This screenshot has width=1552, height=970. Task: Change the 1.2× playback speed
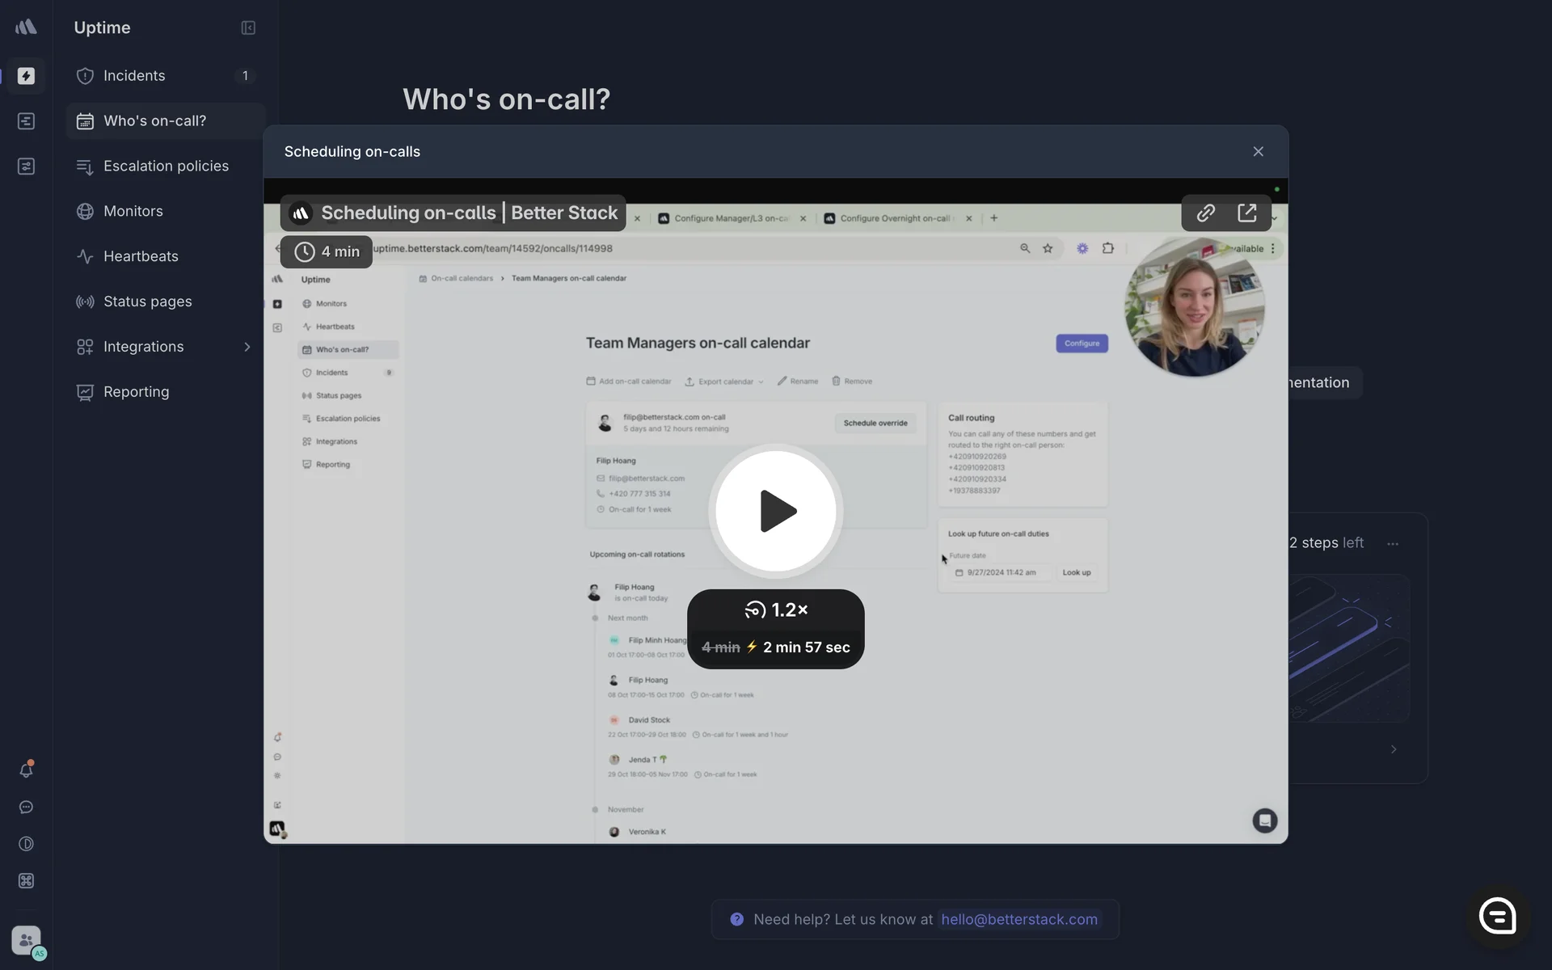point(775,610)
